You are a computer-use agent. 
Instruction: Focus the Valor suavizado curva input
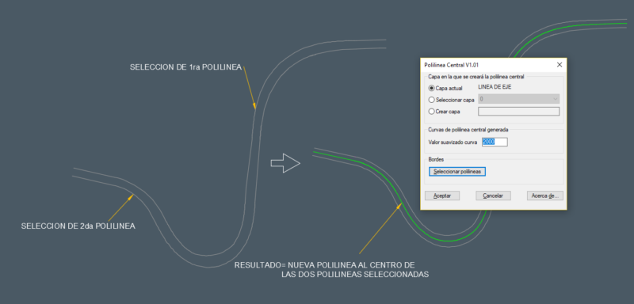coord(495,142)
